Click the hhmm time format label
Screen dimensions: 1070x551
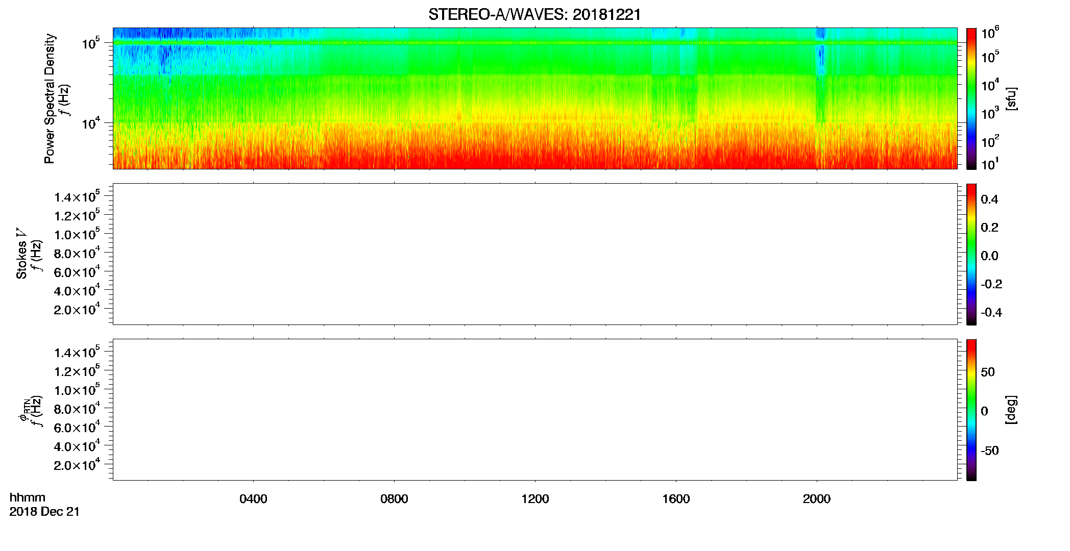click(x=28, y=497)
